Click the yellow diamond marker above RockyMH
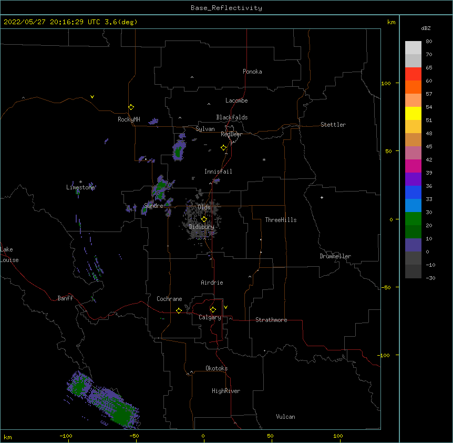Screen dimensions: 453x443 tap(131, 107)
